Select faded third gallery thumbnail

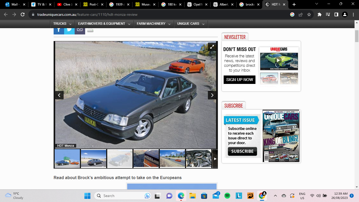(x=120, y=158)
